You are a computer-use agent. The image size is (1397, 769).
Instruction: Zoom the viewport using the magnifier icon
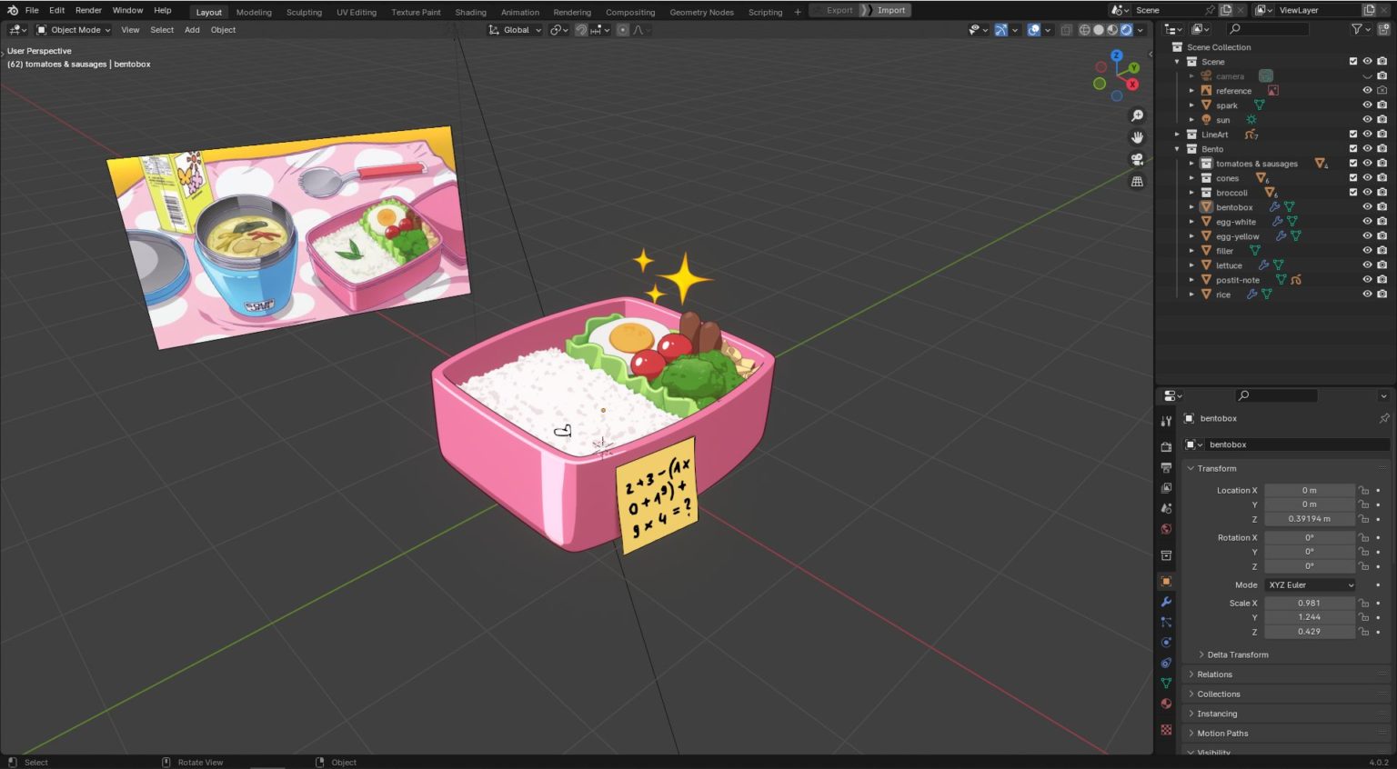pyautogui.click(x=1137, y=115)
